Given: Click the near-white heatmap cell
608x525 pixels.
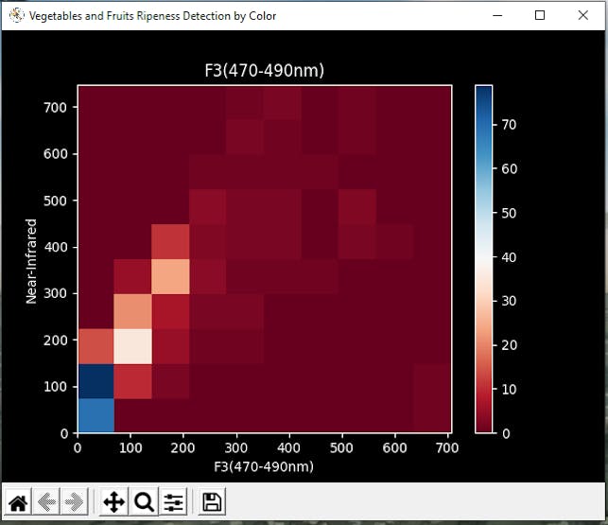Looking at the screenshot, I should tap(132, 346).
